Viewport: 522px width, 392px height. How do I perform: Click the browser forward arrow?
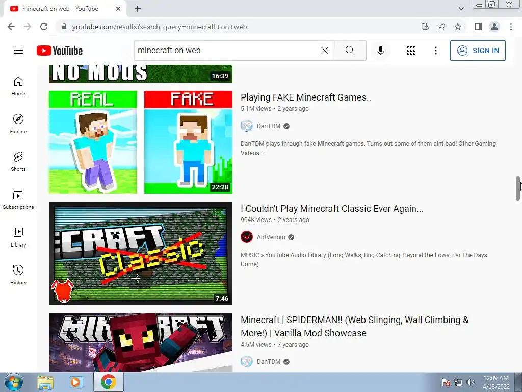pos(28,27)
